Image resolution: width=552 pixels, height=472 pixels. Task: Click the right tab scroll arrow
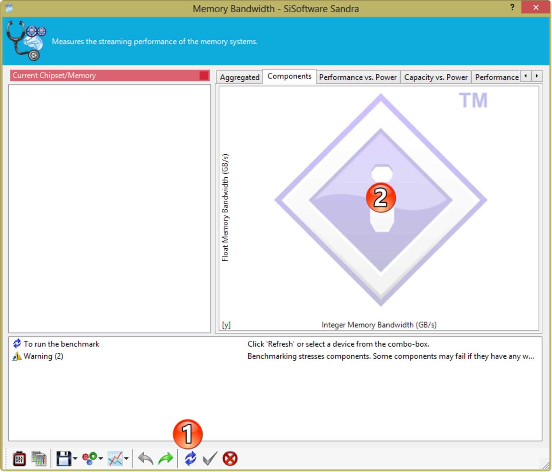(537, 76)
